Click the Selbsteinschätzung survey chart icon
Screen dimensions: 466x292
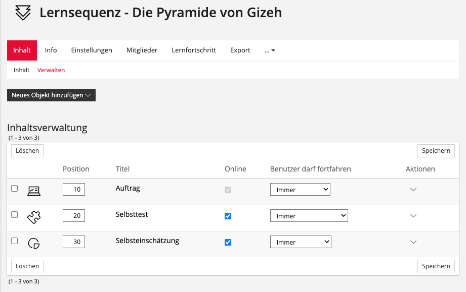coord(34,243)
